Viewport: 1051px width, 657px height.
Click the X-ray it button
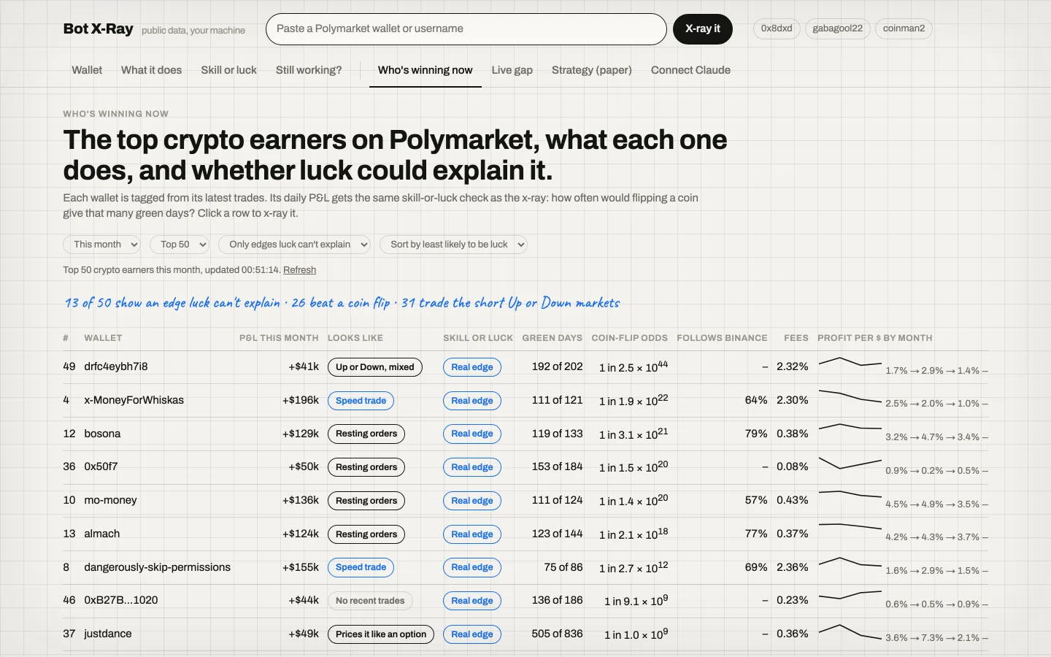[703, 29]
